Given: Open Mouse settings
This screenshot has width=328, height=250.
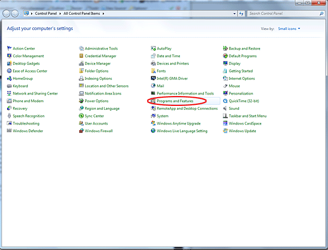Looking at the screenshot, I should click(x=235, y=86).
